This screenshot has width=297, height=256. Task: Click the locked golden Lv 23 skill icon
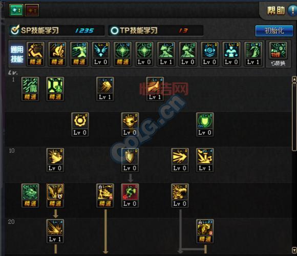click(x=205, y=231)
